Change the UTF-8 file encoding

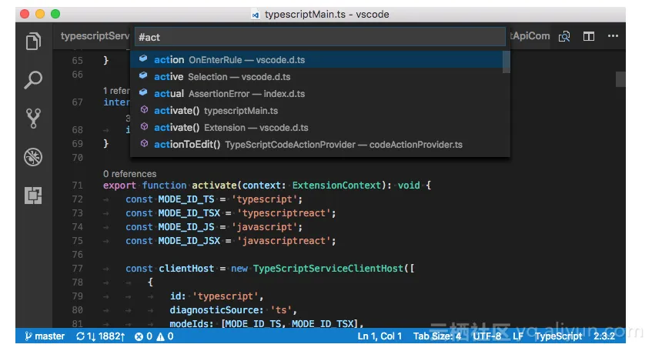[x=486, y=336]
